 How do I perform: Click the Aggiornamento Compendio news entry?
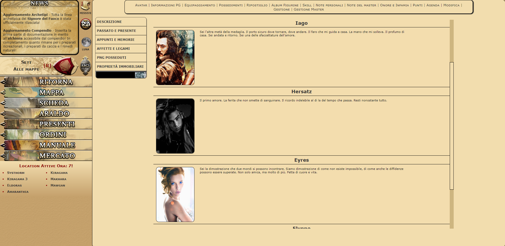click(x=39, y=40)
